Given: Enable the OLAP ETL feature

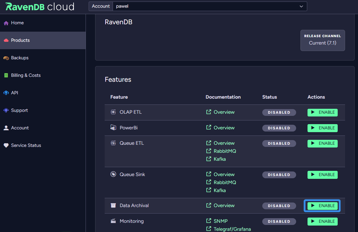Looking at the screenshot, I should click(322, 112).
